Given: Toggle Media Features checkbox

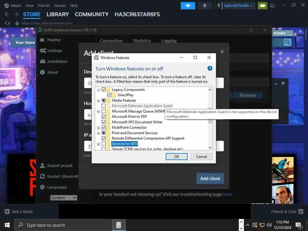Looking at the screenshot, I should [x=103, y=100].
